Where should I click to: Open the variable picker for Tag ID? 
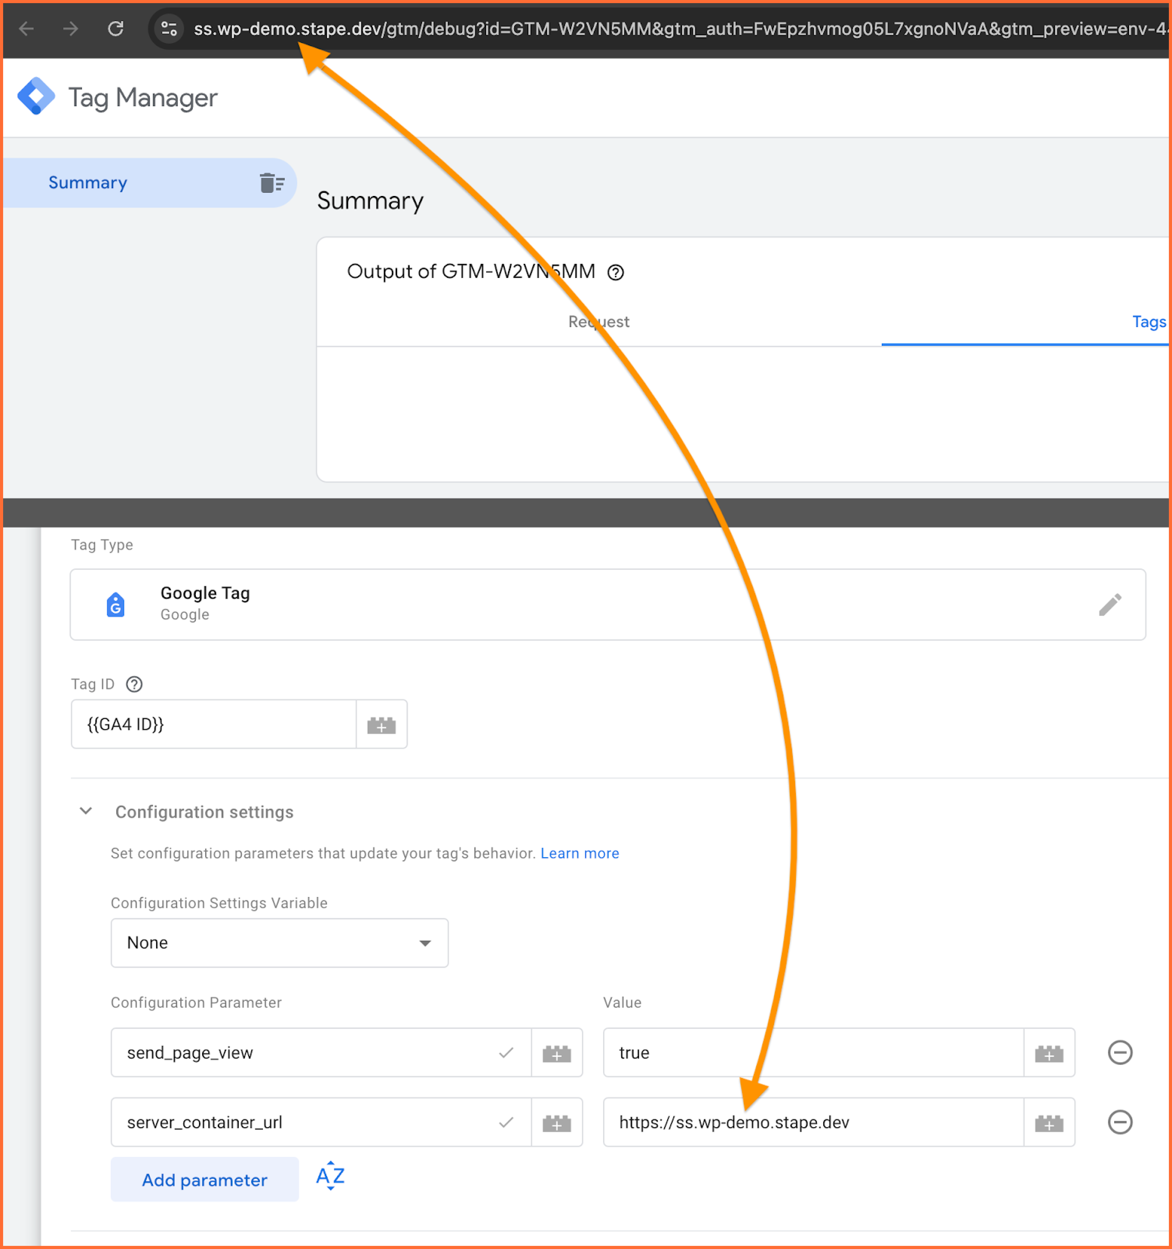pos(381,724)
